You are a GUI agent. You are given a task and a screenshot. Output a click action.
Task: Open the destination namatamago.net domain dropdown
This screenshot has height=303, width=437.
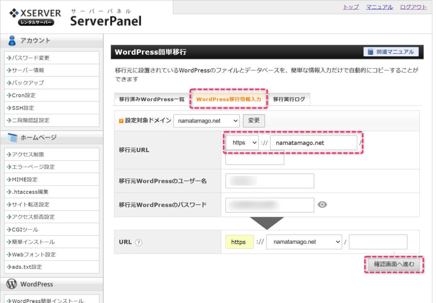(304, 242)
